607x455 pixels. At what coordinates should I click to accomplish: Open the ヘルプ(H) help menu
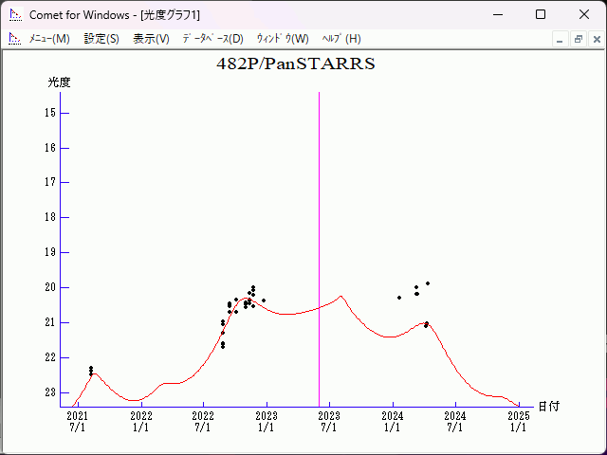(x=341, y=39)
